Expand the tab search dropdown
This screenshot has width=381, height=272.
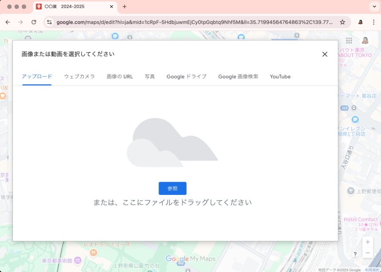pos(374,7)
